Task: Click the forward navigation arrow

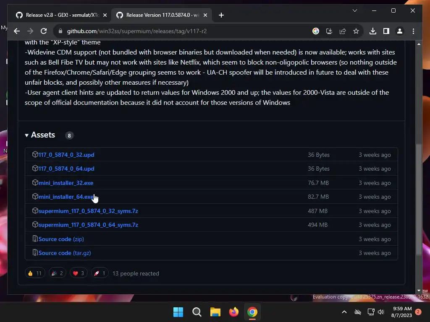Action: (30, 31)
